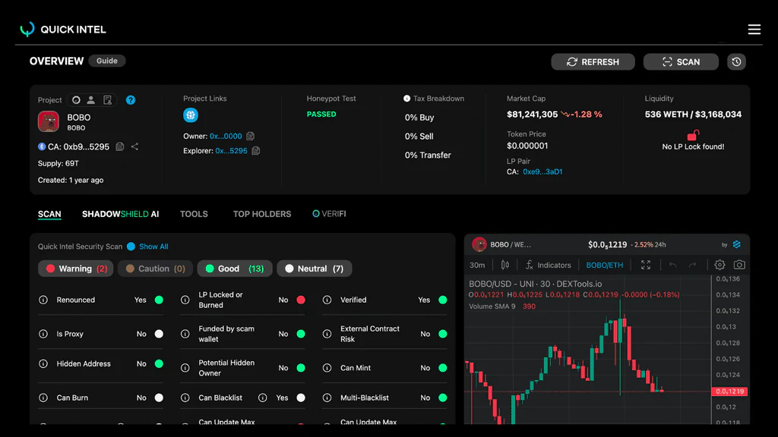Open the project website globe link
This screenshot has height=437, width=778.
(x=191, y=115)
